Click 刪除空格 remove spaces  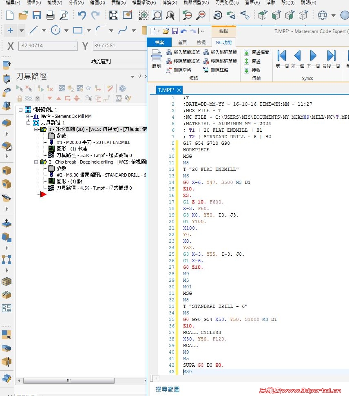(x=179, y=70)
